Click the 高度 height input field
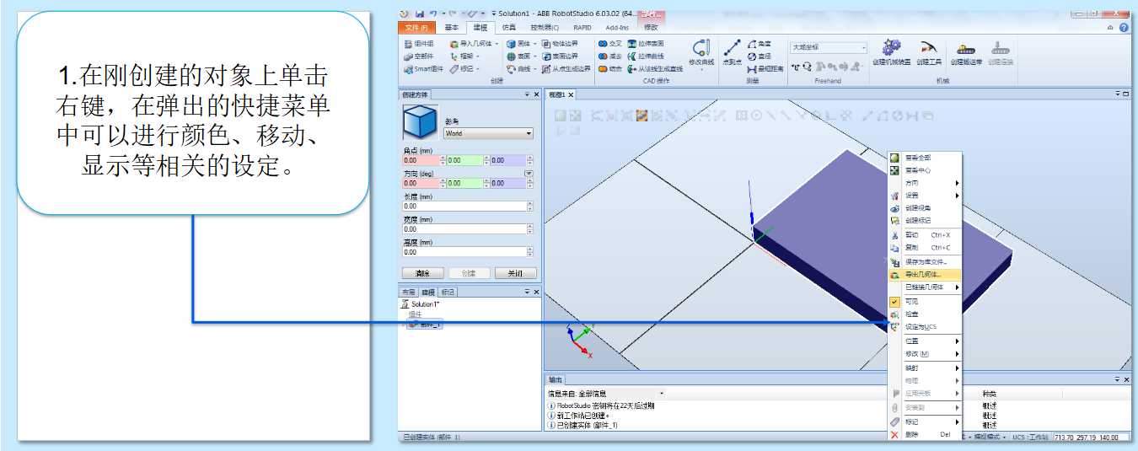The width and height of the screenshot is (1138, 451). [464, 251]
